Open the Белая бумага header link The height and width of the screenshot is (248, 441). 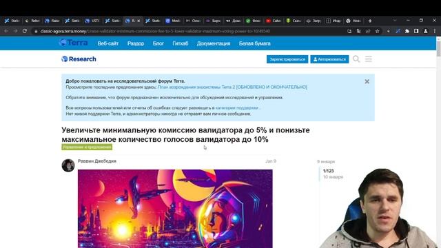coord(254,43)
